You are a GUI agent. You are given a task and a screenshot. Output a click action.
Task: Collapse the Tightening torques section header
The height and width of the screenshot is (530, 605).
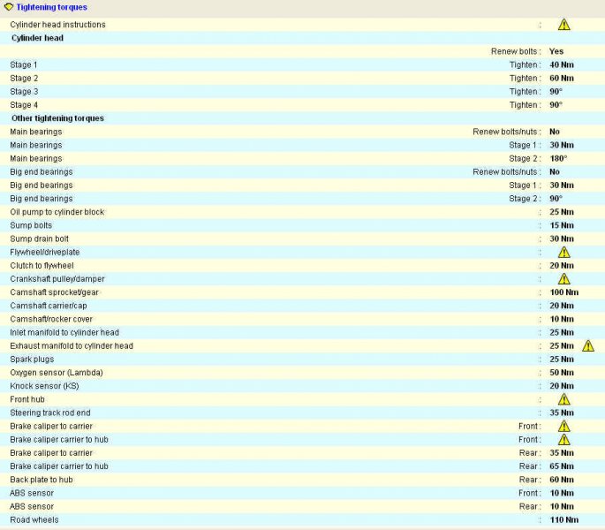51,7
